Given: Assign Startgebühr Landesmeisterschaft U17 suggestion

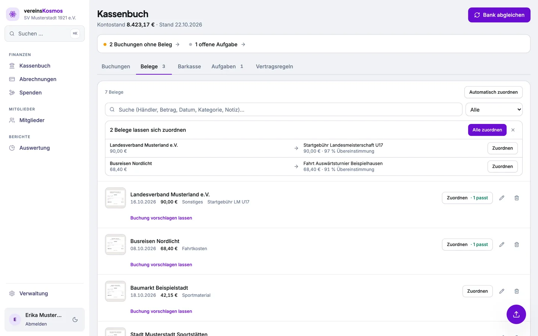Looking at the screenshot, I should (503, 148).
